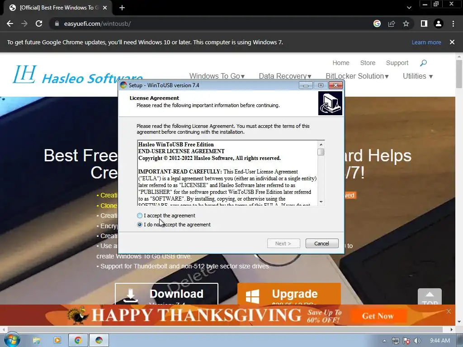Open Chrome three-dot menu

click(453, 23)
